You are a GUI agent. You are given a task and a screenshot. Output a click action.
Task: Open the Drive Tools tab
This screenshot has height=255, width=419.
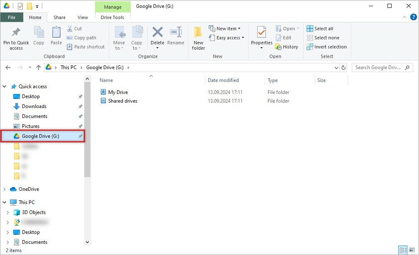(112, 17)
